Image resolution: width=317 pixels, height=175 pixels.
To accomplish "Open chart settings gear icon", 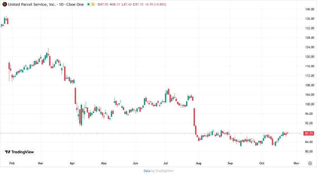I will click(310, 163).
